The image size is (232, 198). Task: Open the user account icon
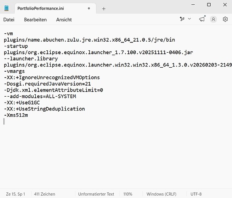click(213, 19)
